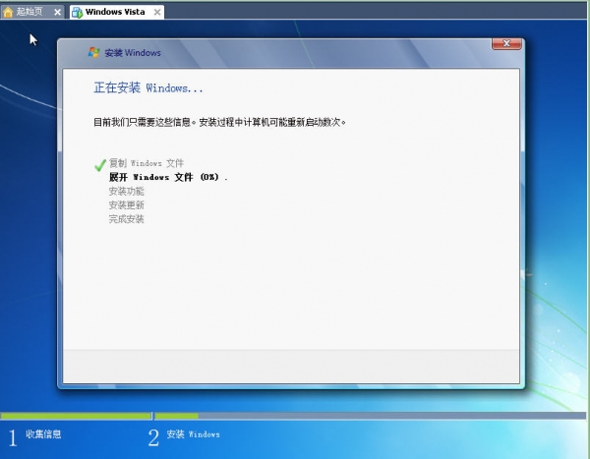
Task: Click the Windows logo in dialog title
Action: point(93,52)
